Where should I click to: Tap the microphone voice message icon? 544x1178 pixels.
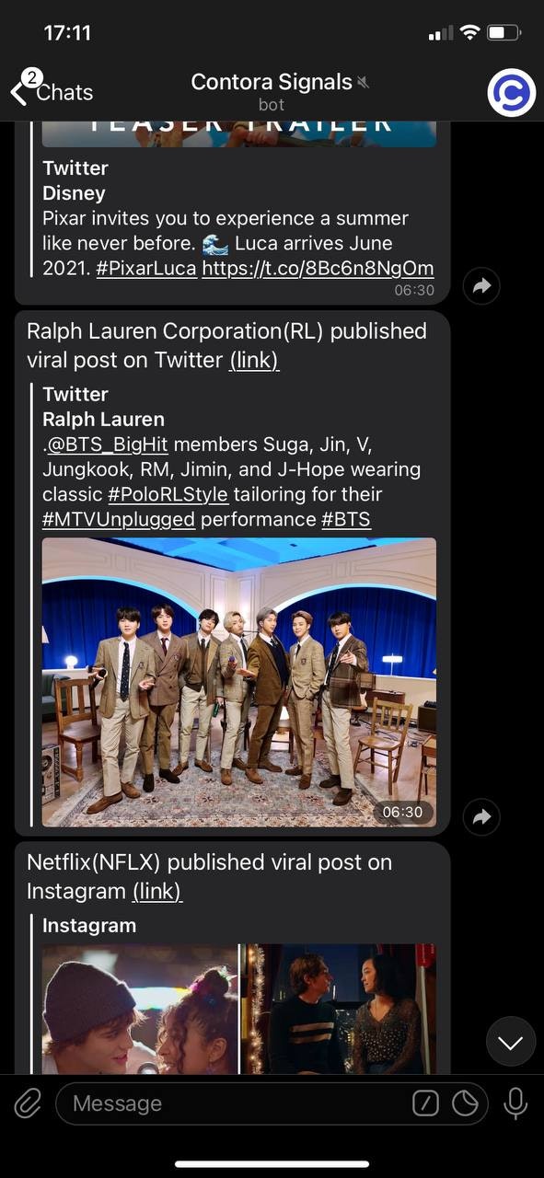pos(515,1103)
